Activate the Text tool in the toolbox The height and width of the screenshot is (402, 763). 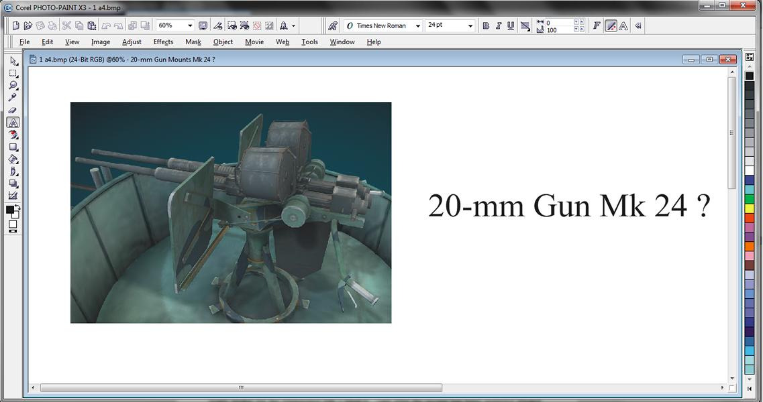(13, 123)
